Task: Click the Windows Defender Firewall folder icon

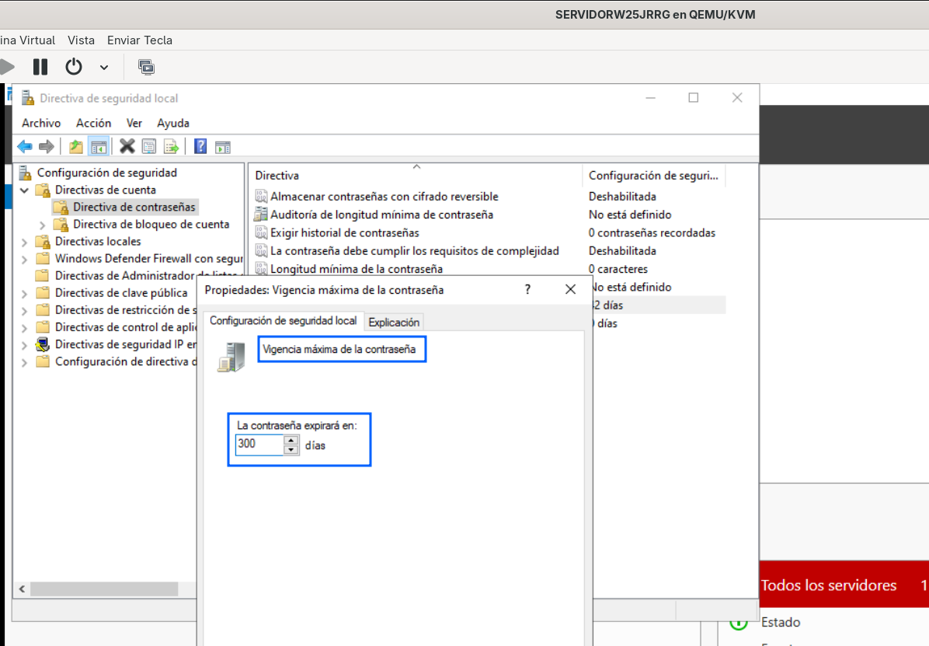Action: point(43,259)
